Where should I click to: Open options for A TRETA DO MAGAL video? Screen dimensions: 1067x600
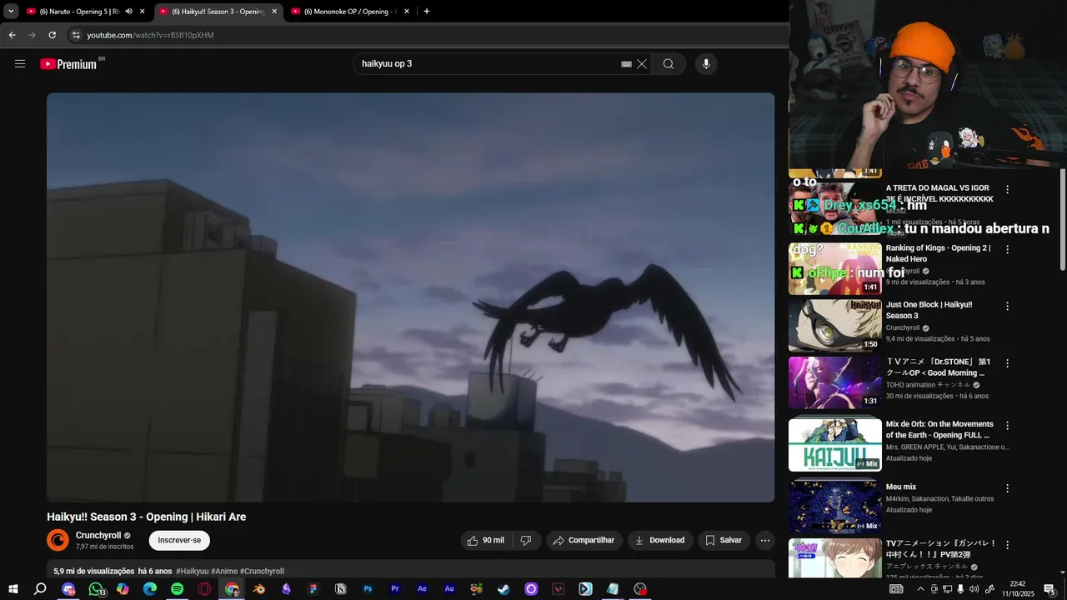tap(1007, 189)
